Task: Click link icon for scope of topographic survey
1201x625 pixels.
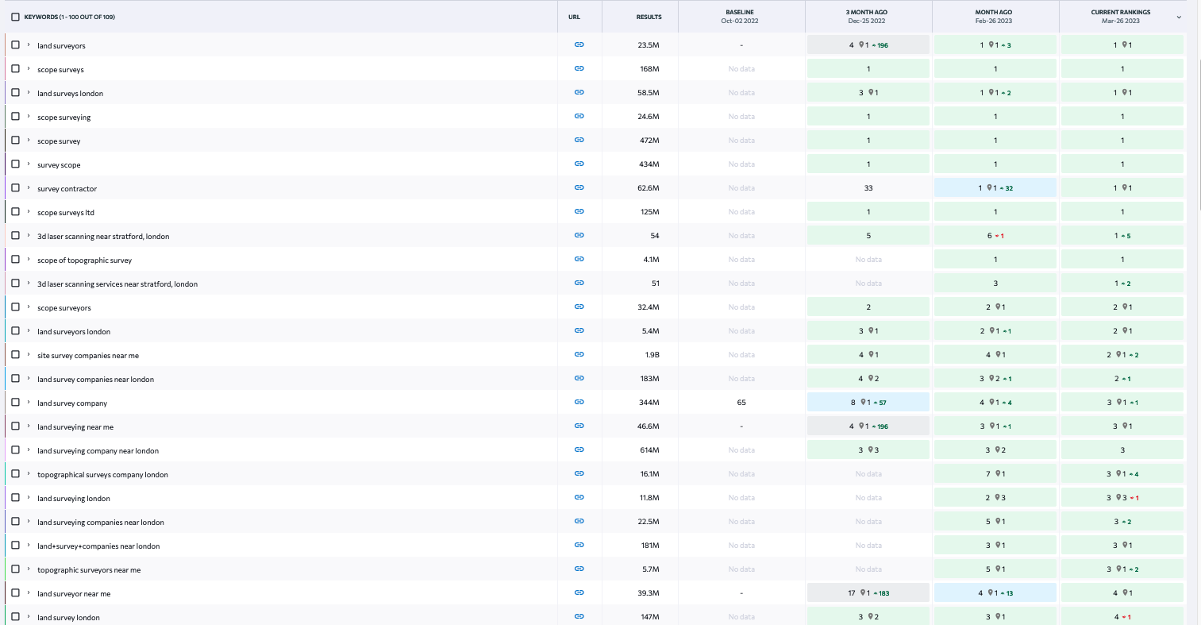Action: [579, 260]
